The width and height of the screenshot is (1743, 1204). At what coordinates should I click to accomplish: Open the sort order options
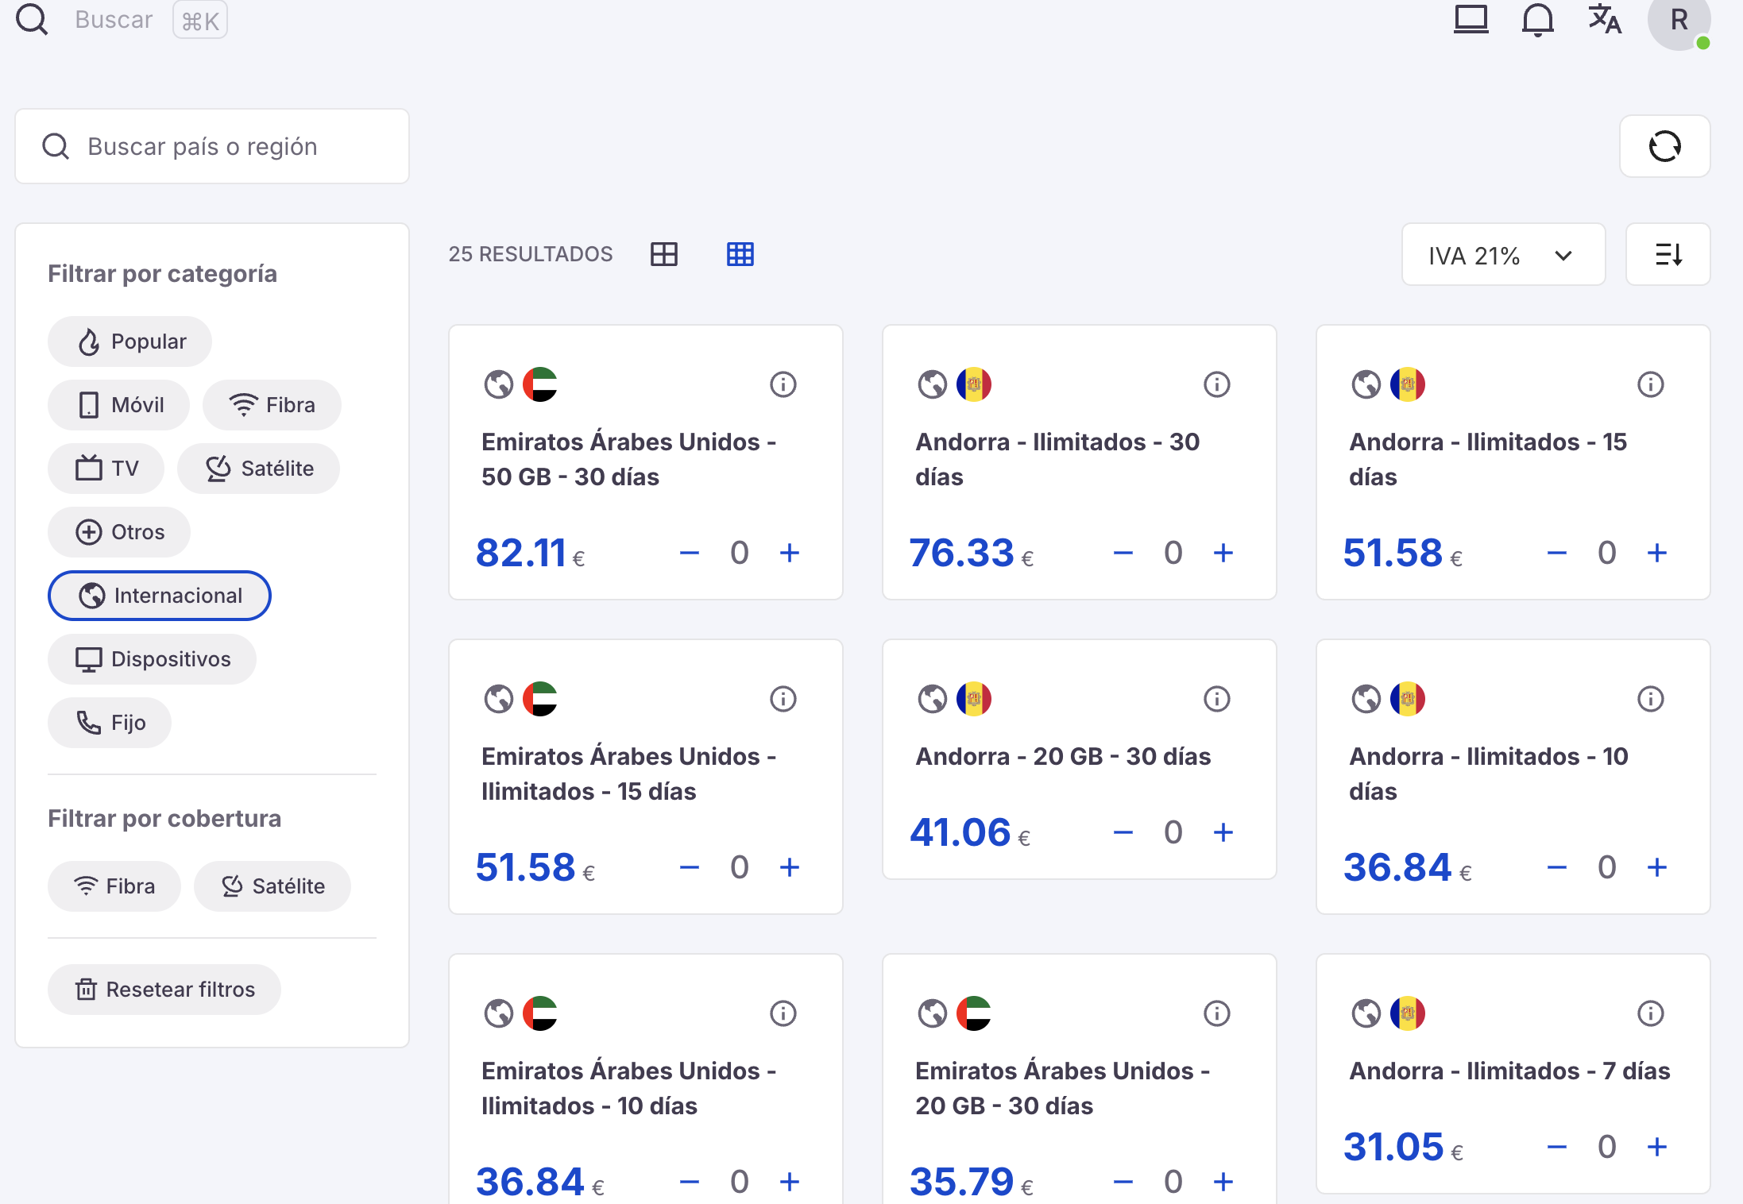coord(1668,255)
